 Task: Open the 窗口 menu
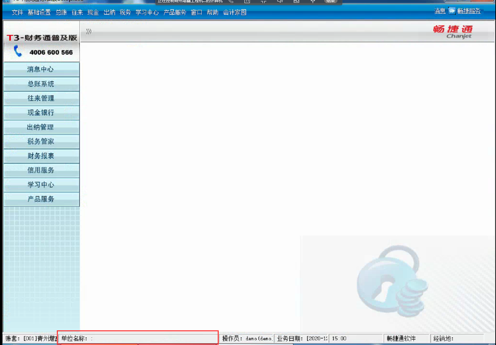click(x=196, y=12)
